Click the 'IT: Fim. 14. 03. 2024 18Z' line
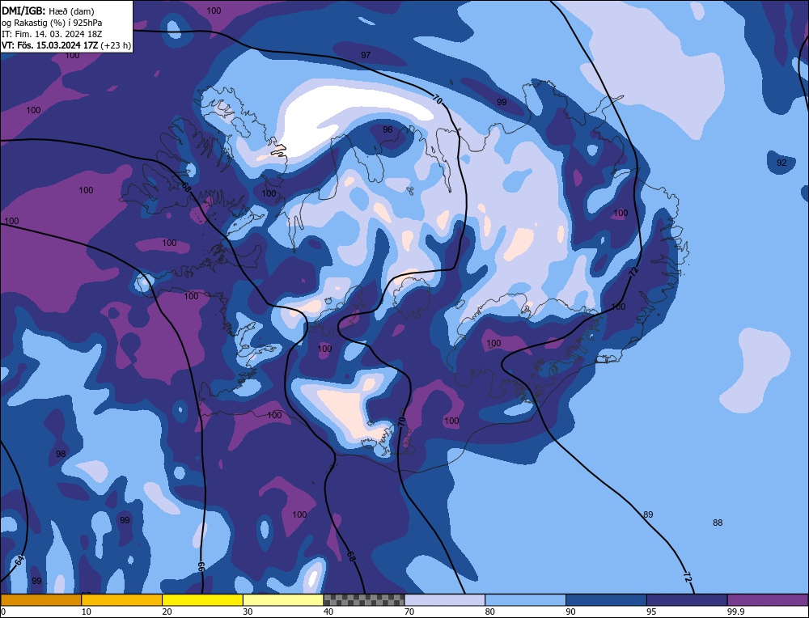 tap(52, 34)
